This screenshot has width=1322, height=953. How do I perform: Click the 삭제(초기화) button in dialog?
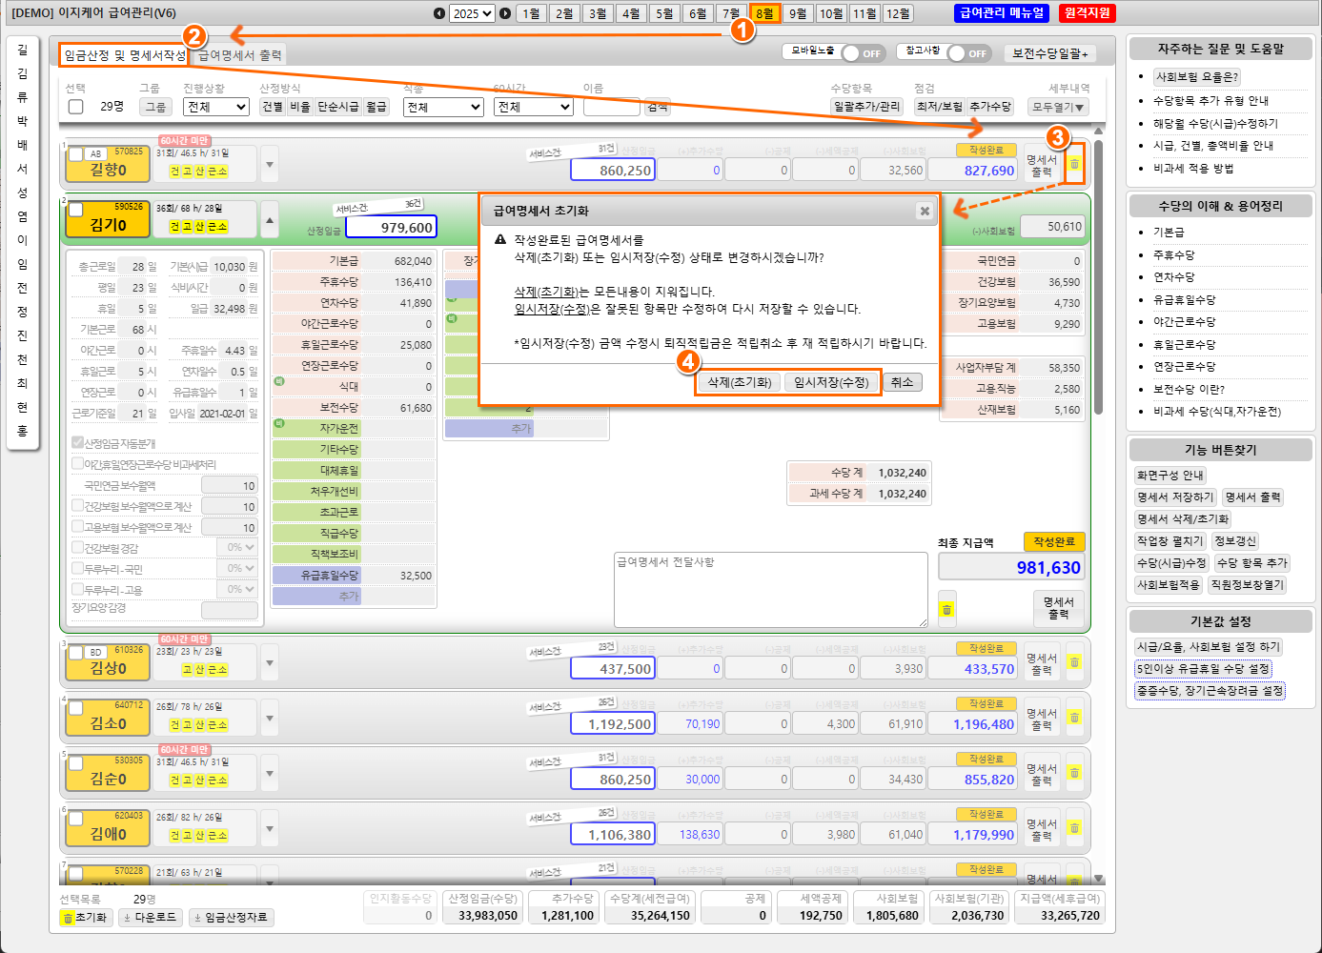pos(739,382)
